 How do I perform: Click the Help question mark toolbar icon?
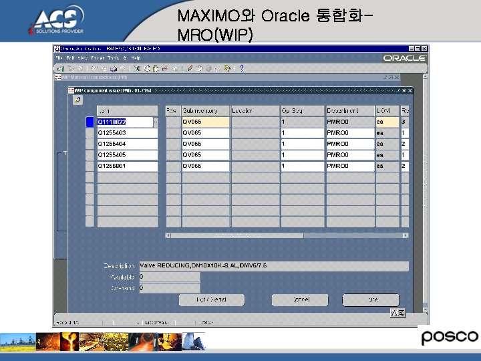[x=241, y=68]
